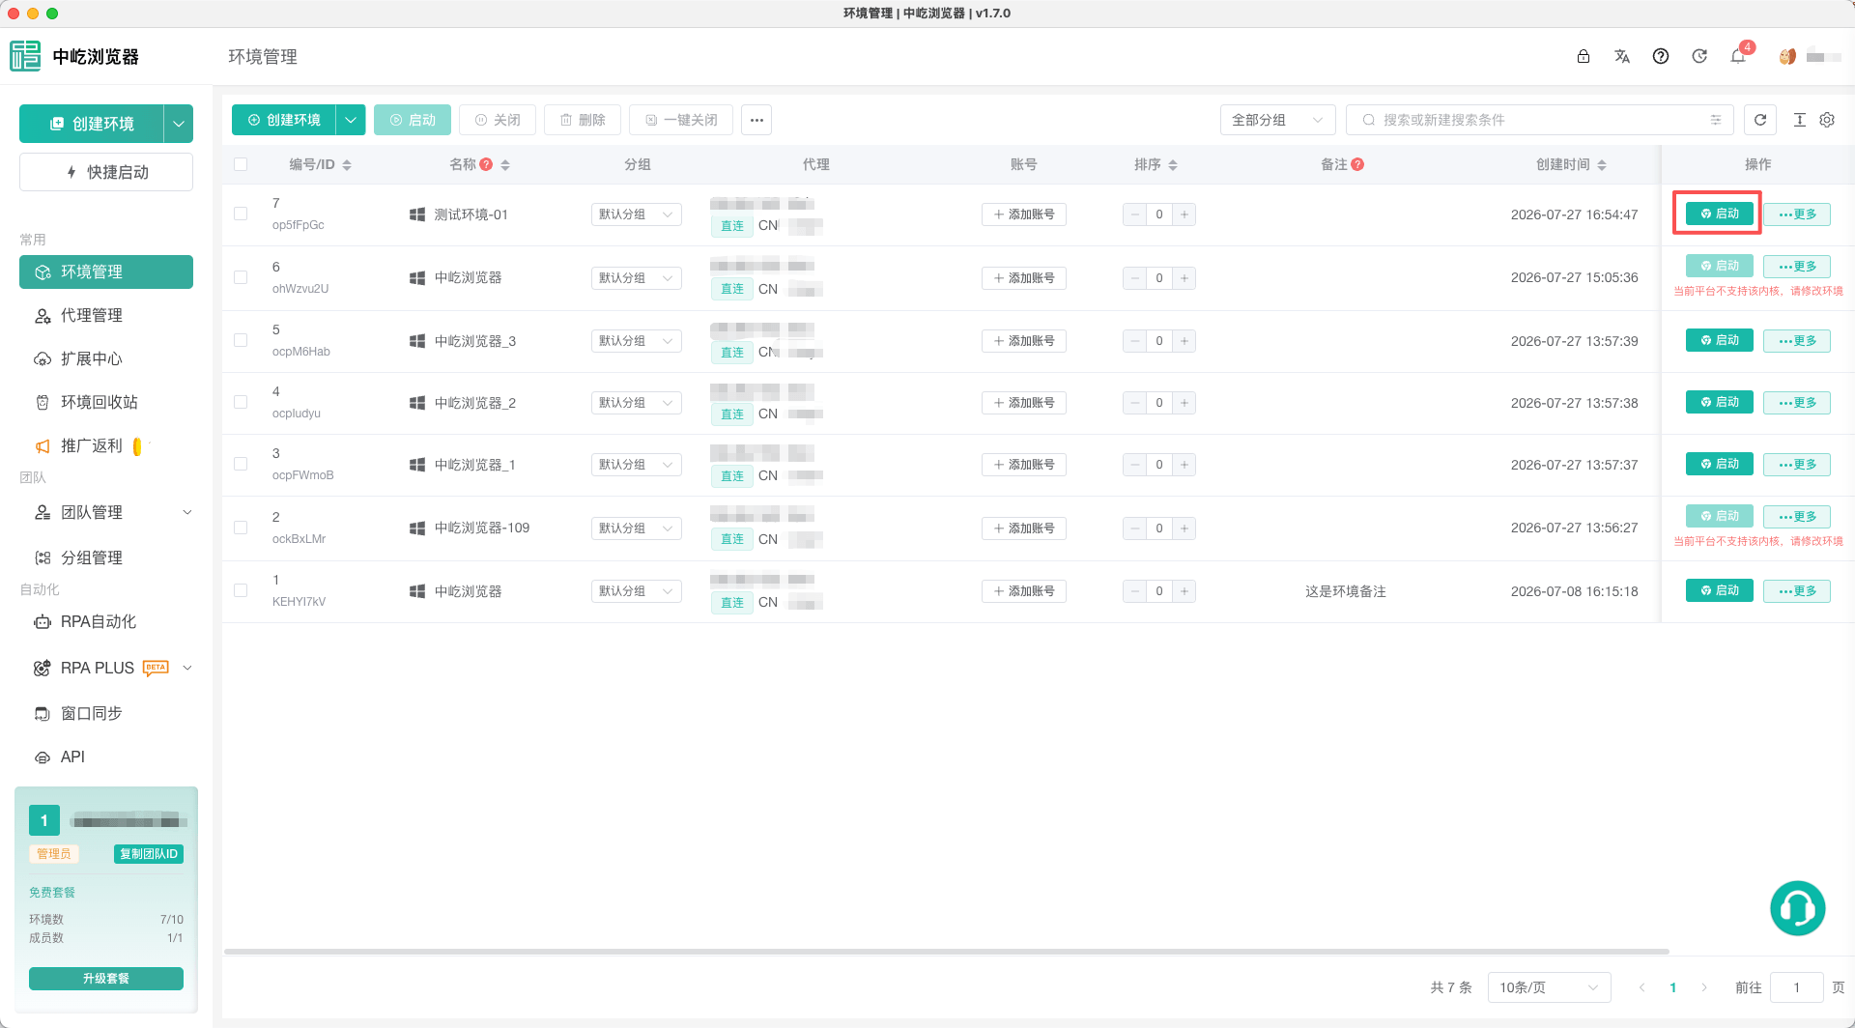Click the lock screen icon in header
1855x1028 pixels.
point(1584,56)
